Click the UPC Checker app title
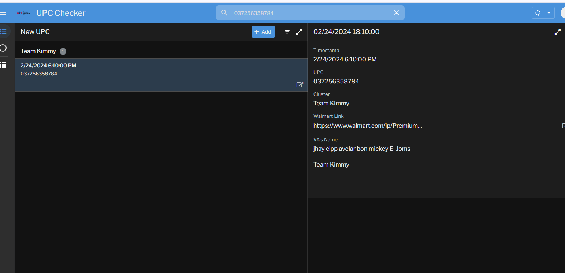 point(61,13)
